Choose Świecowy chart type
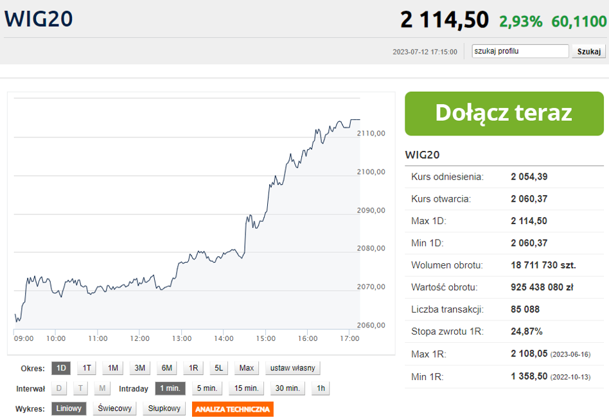 coord(114,408)
